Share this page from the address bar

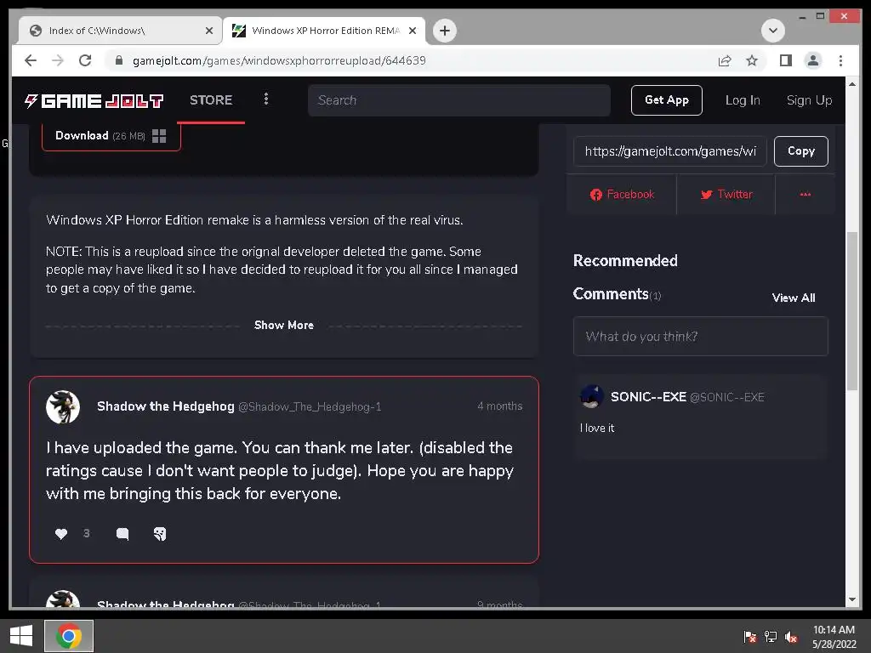pyautogui.click(x=725, y=60)
